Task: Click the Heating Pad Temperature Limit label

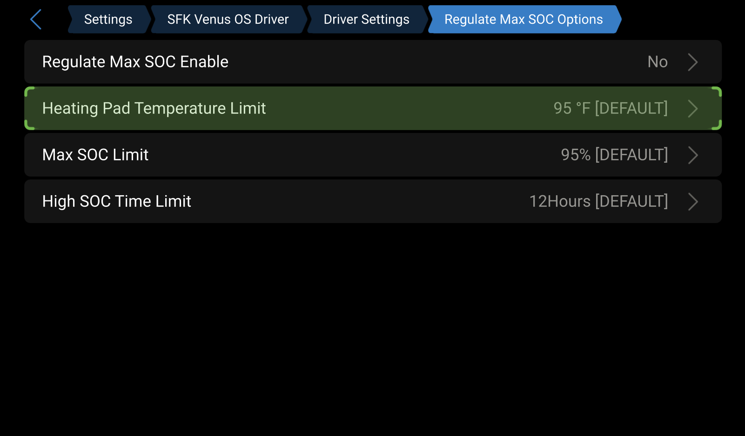Action: (x=154, y=108)
